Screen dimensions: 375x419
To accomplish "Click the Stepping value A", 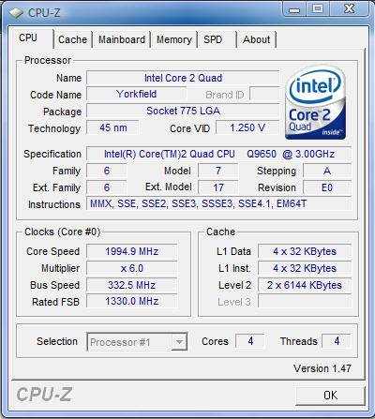I will click(x=327, y=171).
